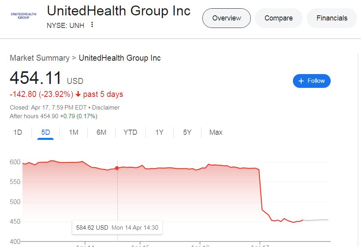Show the YTD chart range
The width and height of the screenshot is (361, 247).
pos(130,132)
